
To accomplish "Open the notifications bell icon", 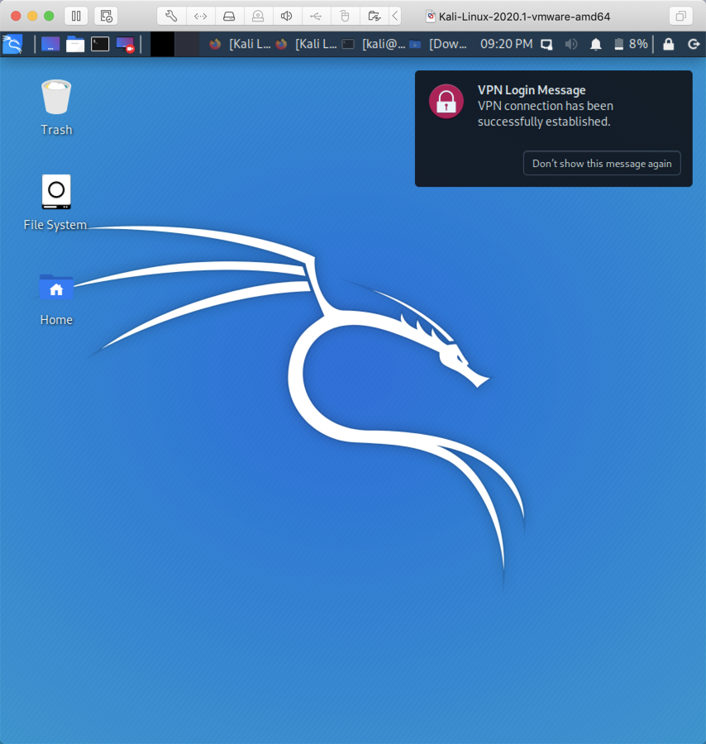I will click(595, 45).
